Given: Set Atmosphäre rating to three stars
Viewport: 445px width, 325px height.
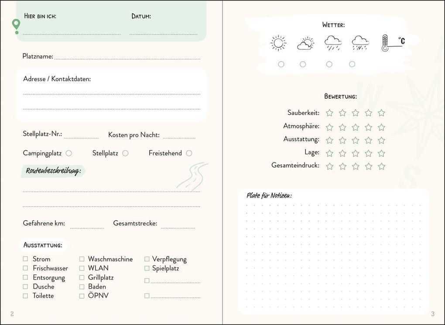Looking at the screenshot, I should coord(356,127).
